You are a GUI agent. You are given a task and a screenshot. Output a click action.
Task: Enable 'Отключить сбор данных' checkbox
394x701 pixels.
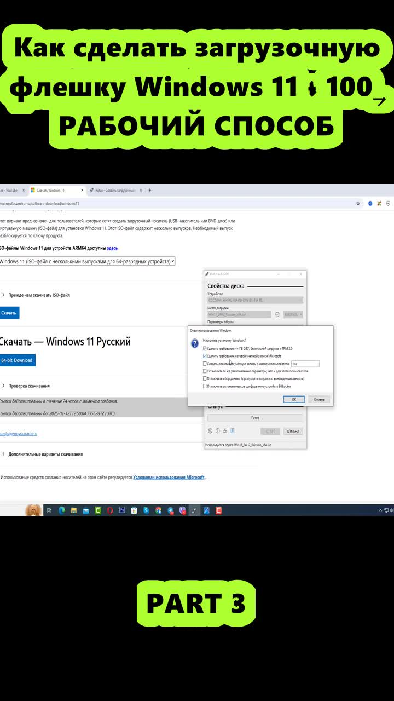pos(205,378)
